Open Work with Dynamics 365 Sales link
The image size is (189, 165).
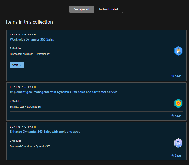pos(32,39)
